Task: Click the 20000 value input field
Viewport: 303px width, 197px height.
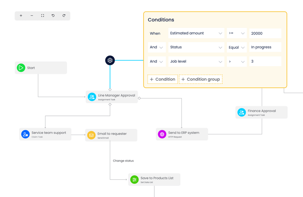Action: point(265,33)
